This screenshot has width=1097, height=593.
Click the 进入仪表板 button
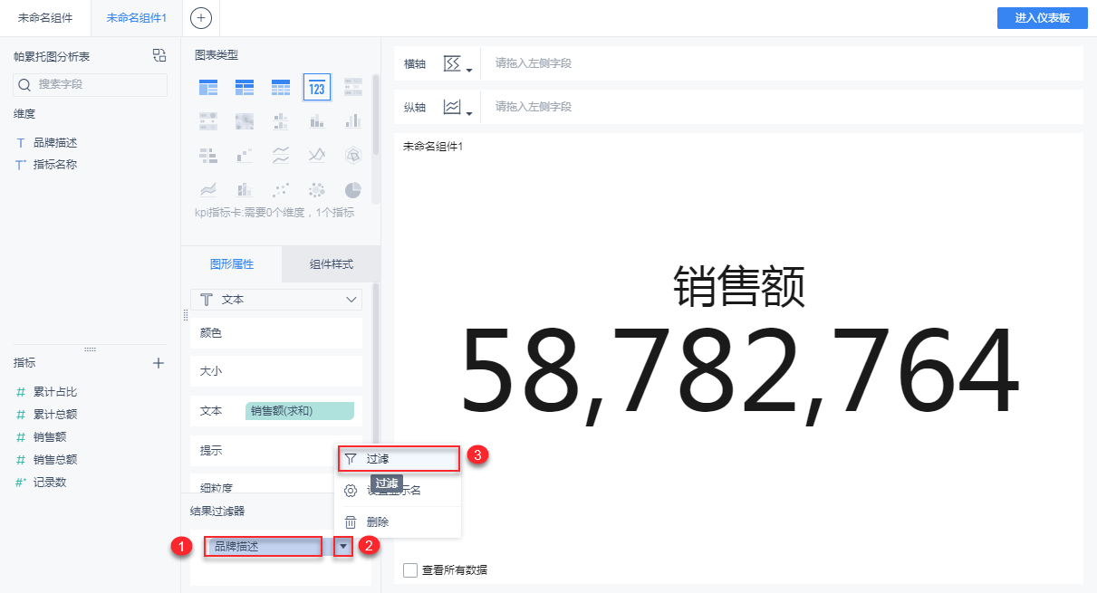point(1042,18)
